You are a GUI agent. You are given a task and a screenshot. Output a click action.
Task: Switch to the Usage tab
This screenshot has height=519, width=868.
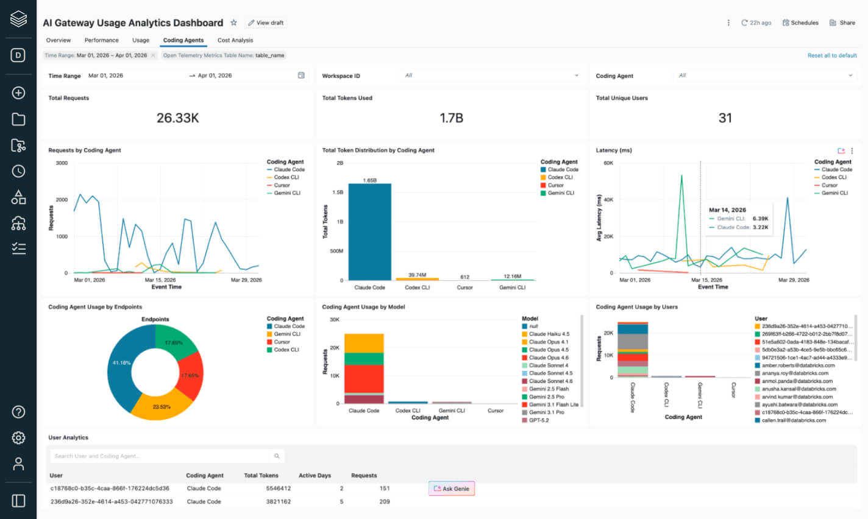click(x=141, y=40)
